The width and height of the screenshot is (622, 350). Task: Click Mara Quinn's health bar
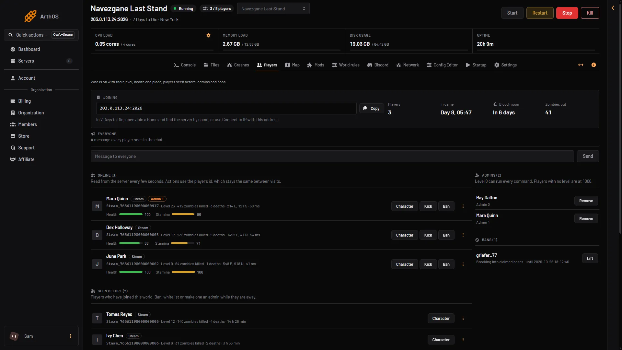131,215
